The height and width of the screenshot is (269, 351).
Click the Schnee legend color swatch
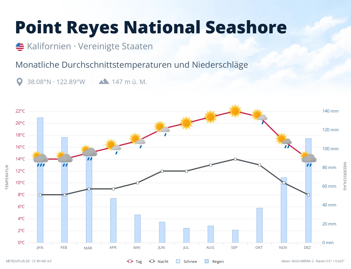[178, 261]
